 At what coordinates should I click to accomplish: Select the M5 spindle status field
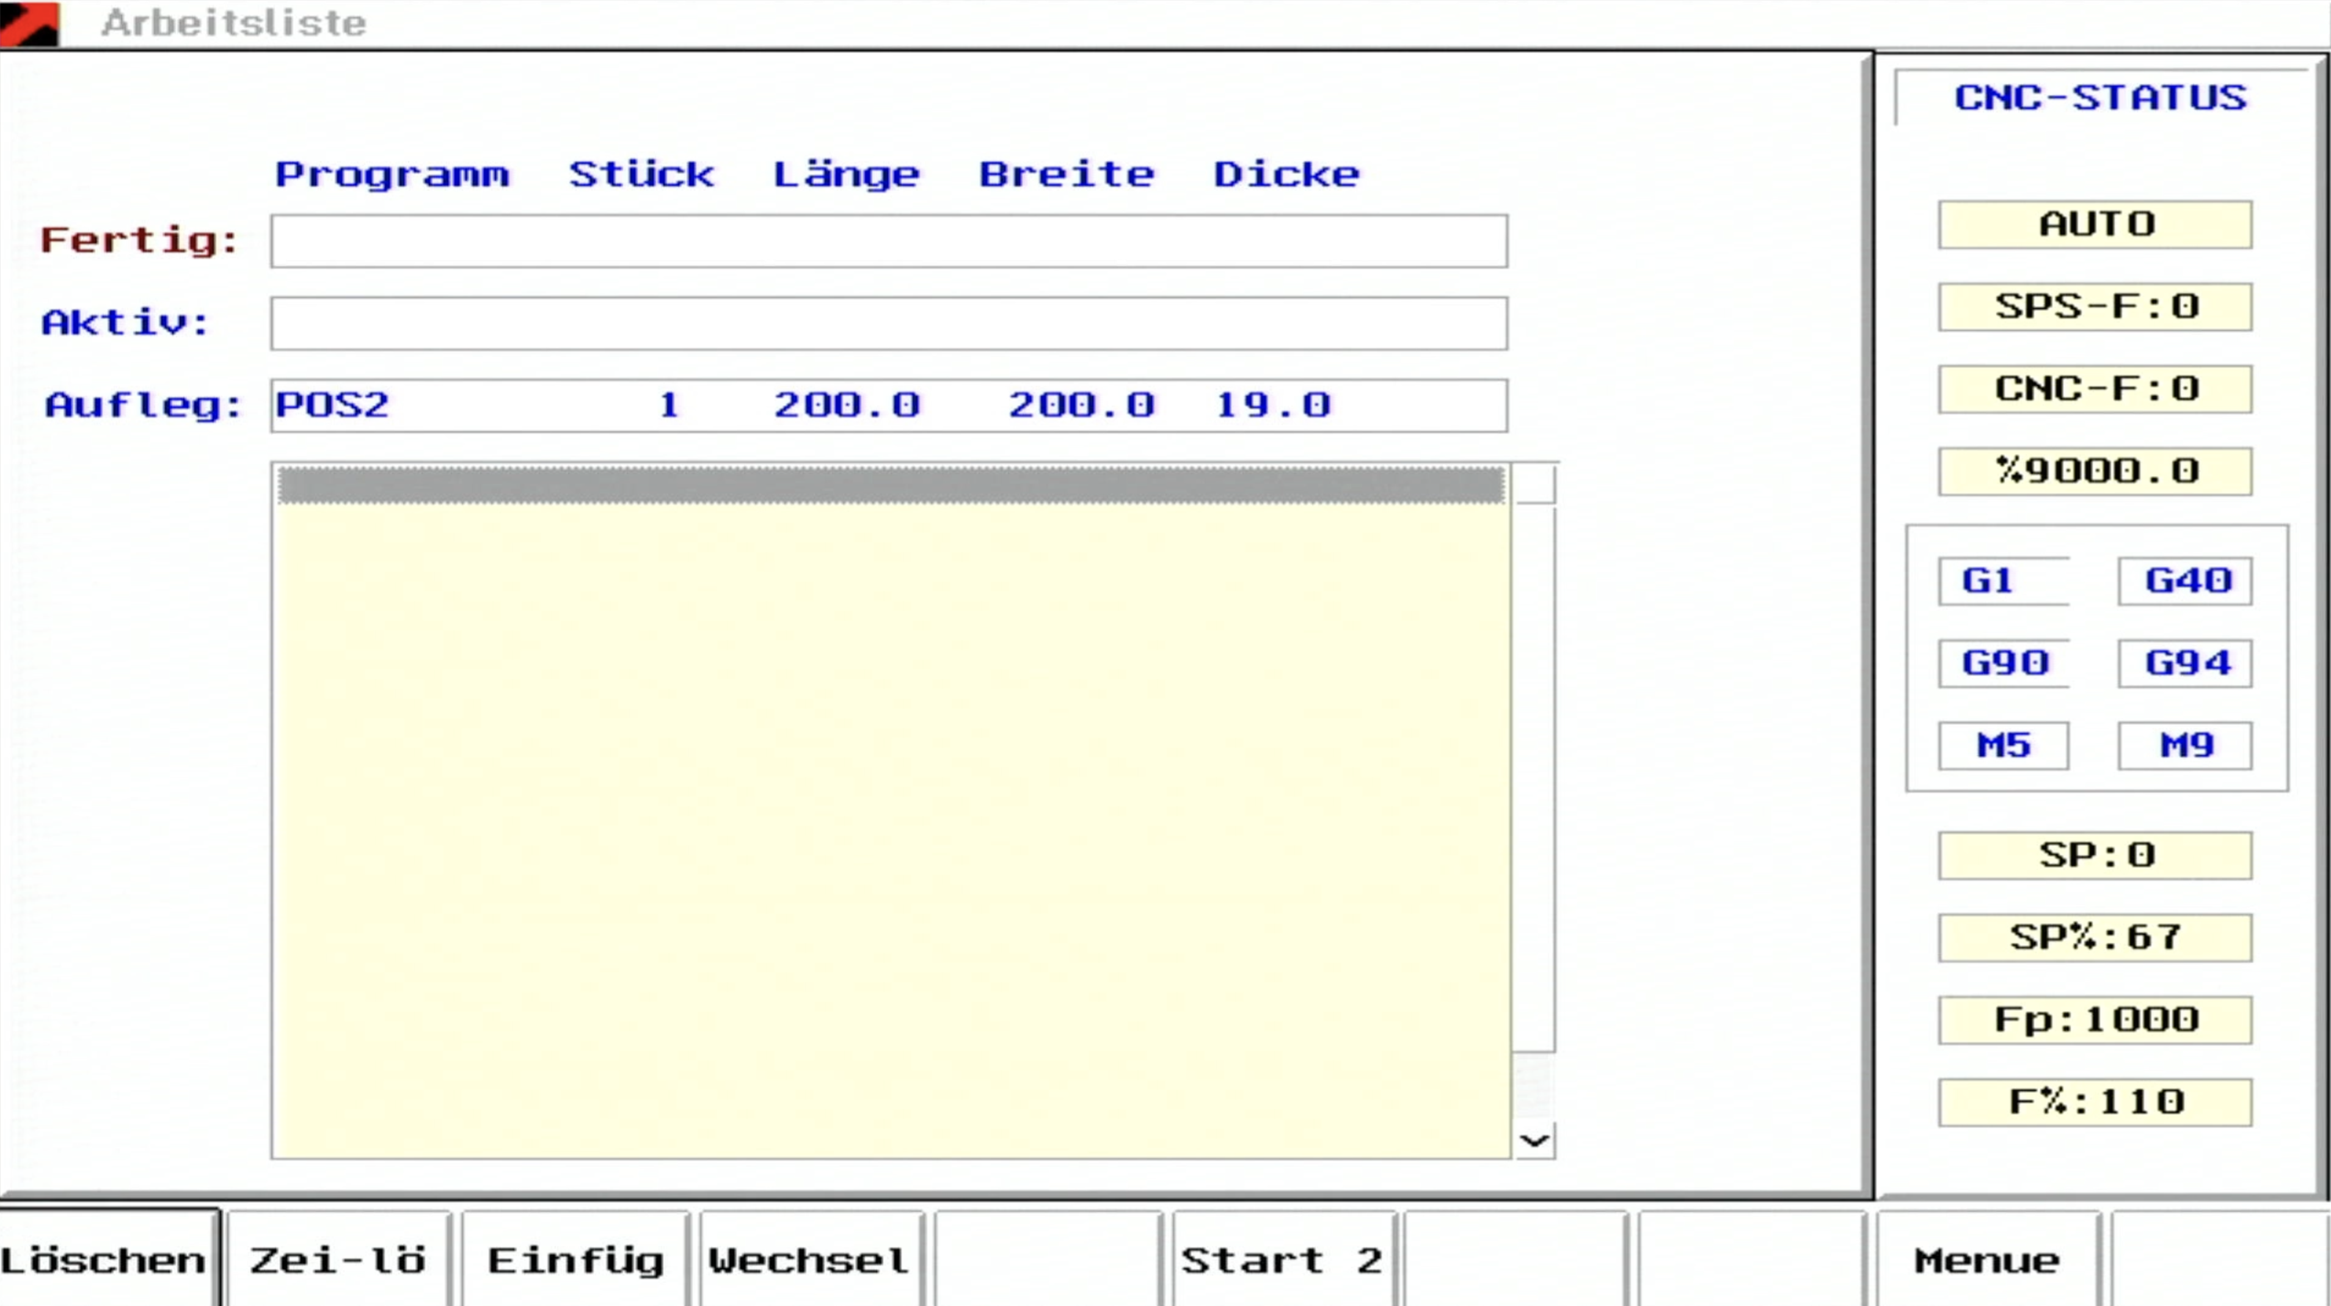tap(2004, 745)
